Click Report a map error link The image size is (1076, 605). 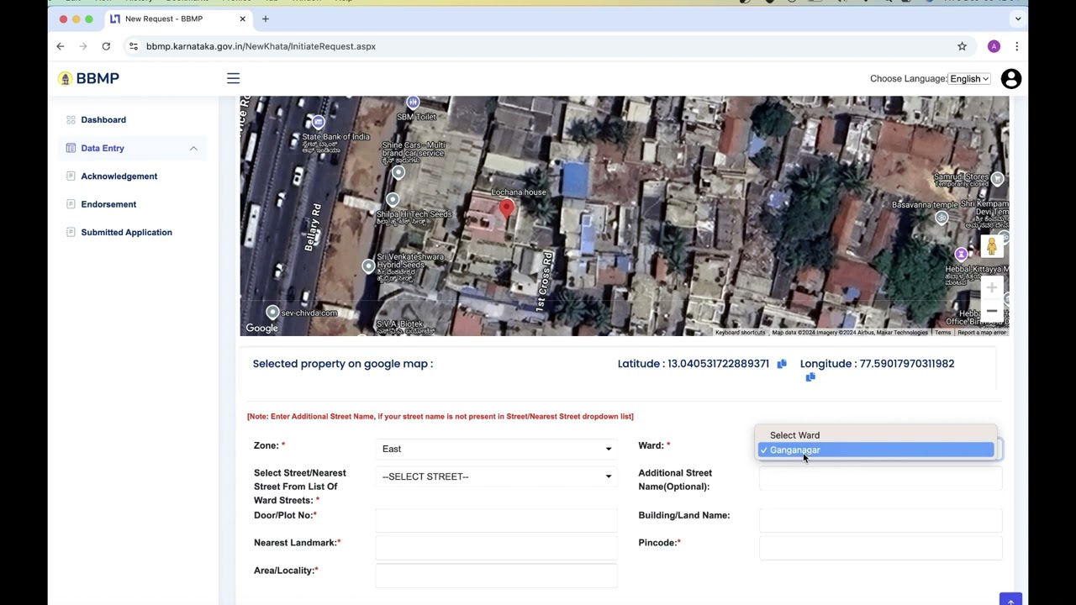pyautogui.click(x=981, y=333)
